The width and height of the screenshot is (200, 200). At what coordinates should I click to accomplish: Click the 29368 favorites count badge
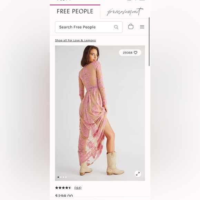click(x=130, y=52)
